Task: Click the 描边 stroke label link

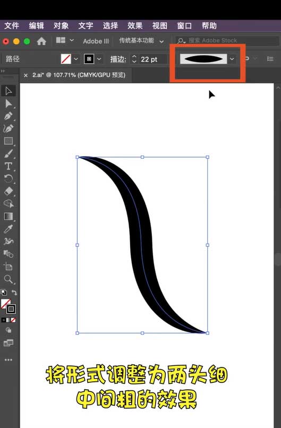Action: click(x=118, y=59)
